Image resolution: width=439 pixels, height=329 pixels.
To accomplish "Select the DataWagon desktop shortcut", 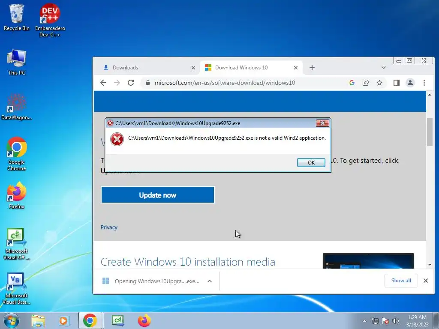I will 17,107.
